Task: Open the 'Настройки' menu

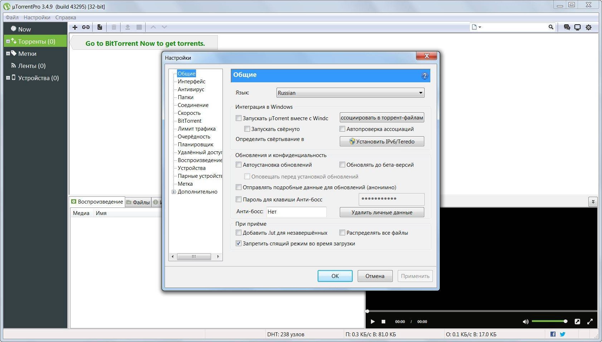Action: 37,17
